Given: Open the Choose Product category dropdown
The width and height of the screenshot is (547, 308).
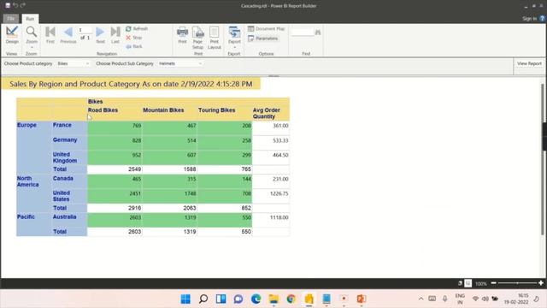Looking at the screenshot, I should click(x=73, y=63).
